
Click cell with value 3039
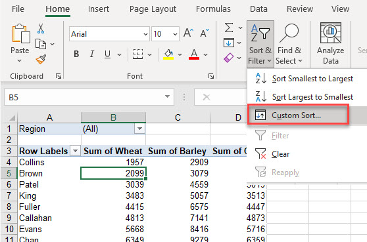(113, 184)
